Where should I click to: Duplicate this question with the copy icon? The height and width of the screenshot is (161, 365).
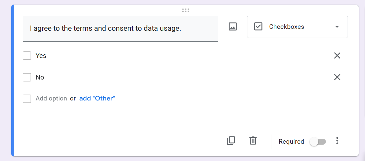pyautogui.click(x=231, y=141)
